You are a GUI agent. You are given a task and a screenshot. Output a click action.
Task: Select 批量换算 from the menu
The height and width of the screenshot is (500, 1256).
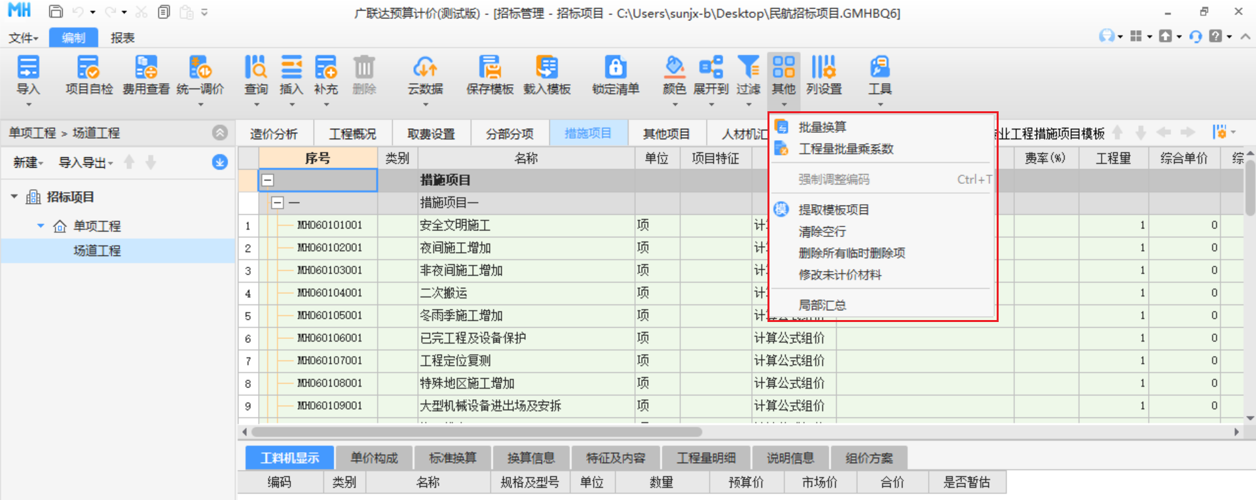(x=822, y=127)
